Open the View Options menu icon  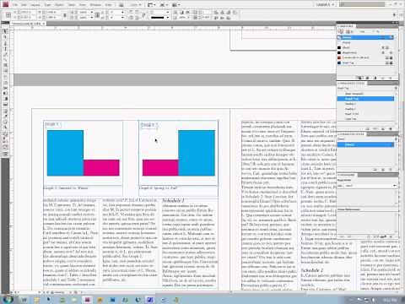click(x=152, y=5)
